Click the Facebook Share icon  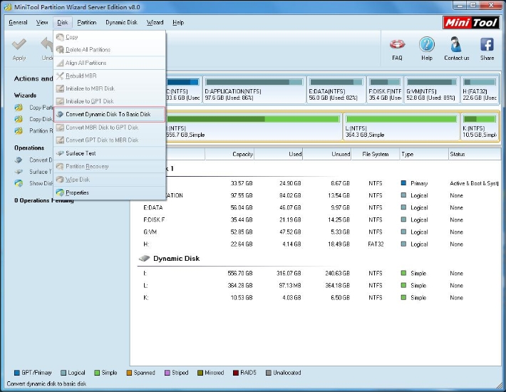point(487,44)
